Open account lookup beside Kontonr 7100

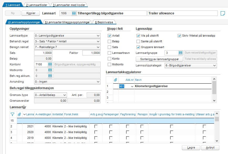tap(50, 64)
